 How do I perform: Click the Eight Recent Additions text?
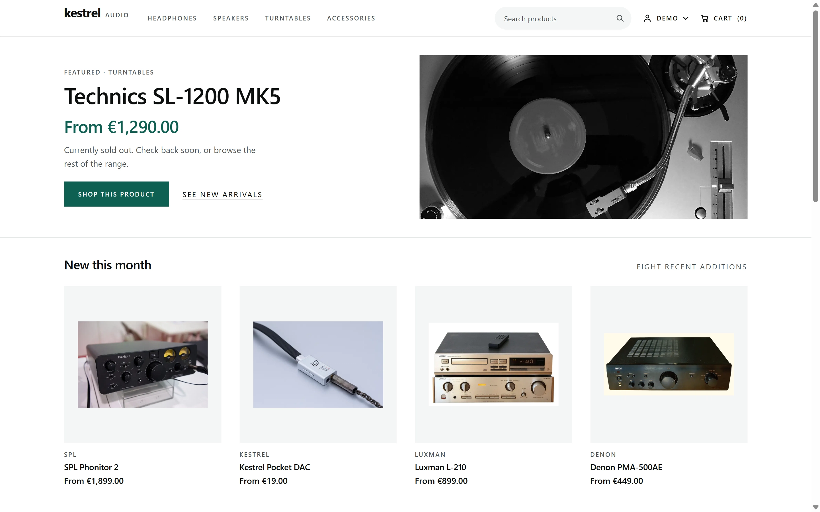pos(692,267)
